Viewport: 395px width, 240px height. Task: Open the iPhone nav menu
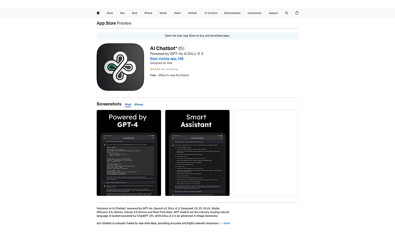coord(148,13)
